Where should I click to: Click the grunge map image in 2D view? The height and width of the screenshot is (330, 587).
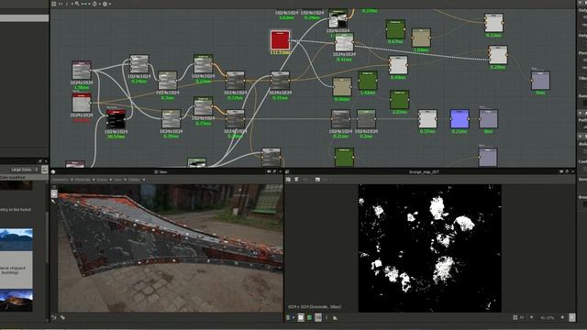click(430, 248)
